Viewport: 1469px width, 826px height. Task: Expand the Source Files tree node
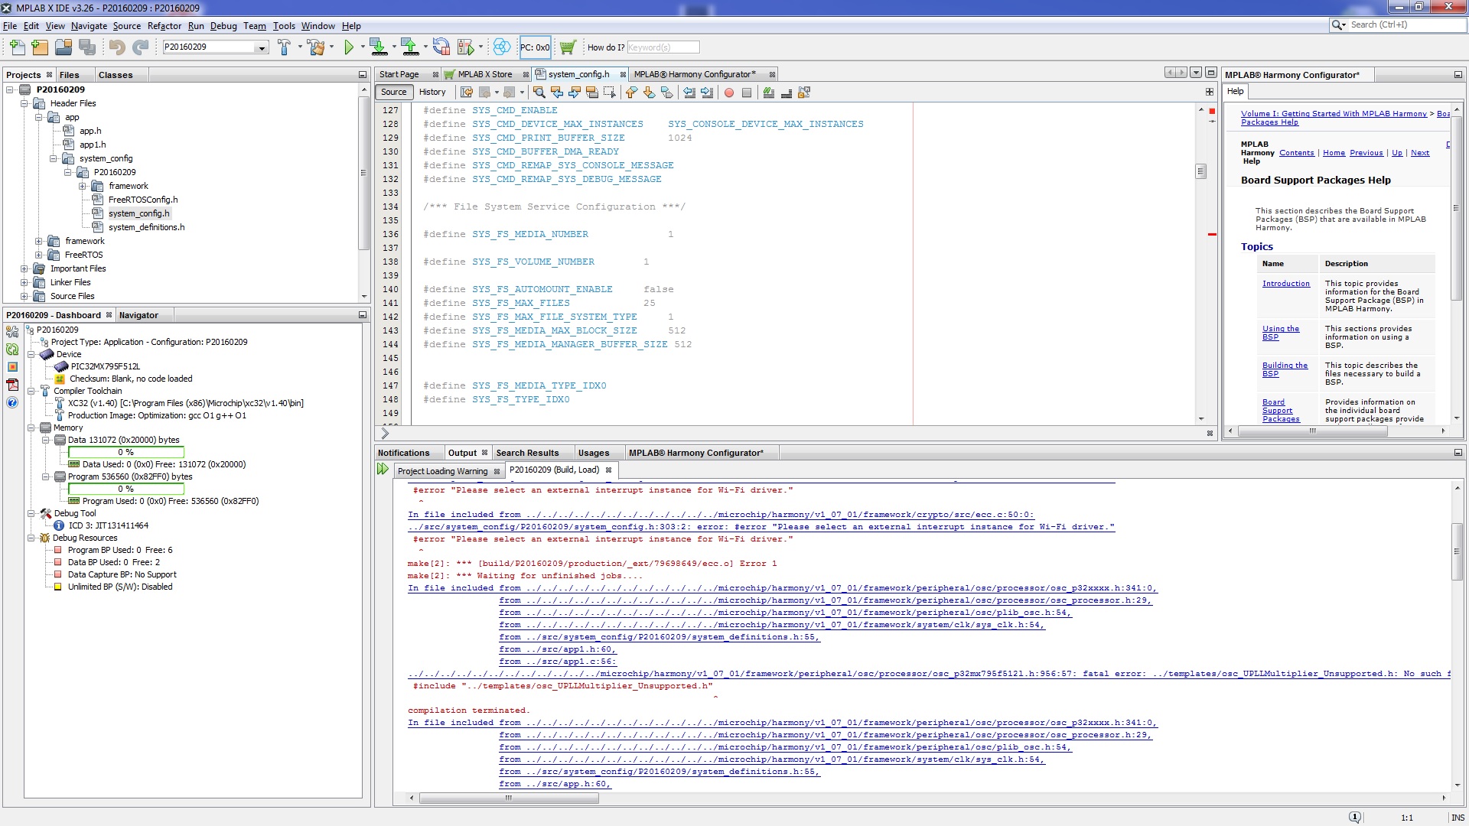[x=24, y=296]
